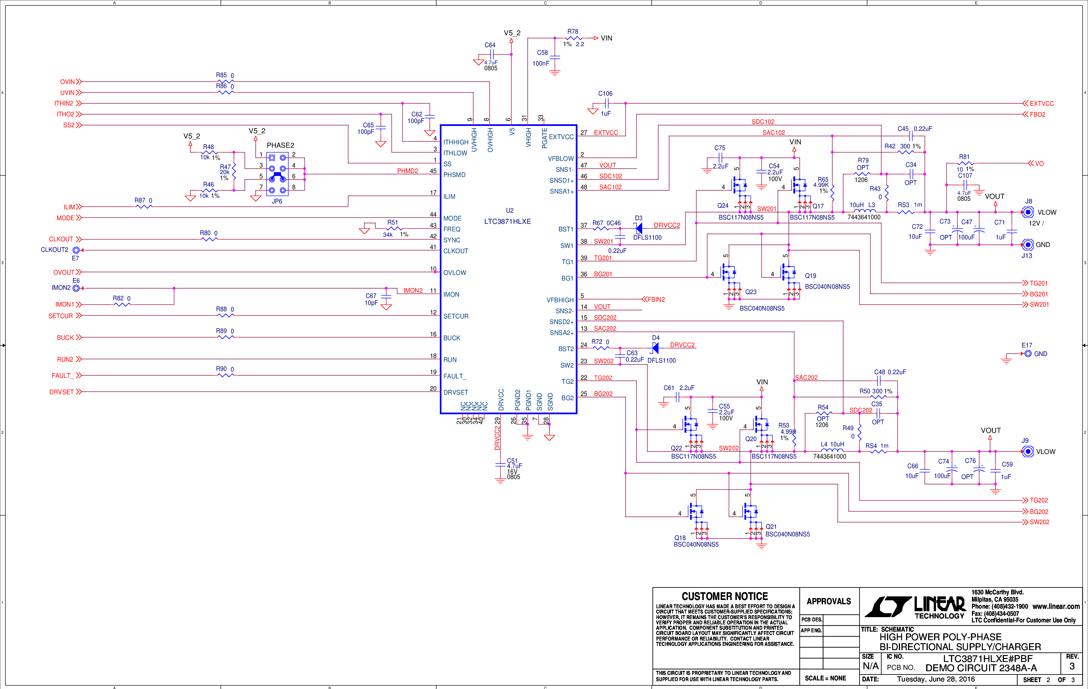Image resolution: width=1088 pixels, height=689 pixels.
Task: Click the J8 VLOW connector symbol
Action: (x=1028, y=212)
